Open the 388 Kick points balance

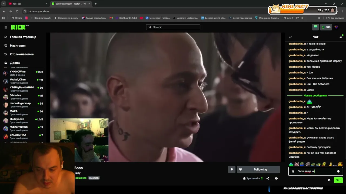point(326,27)
